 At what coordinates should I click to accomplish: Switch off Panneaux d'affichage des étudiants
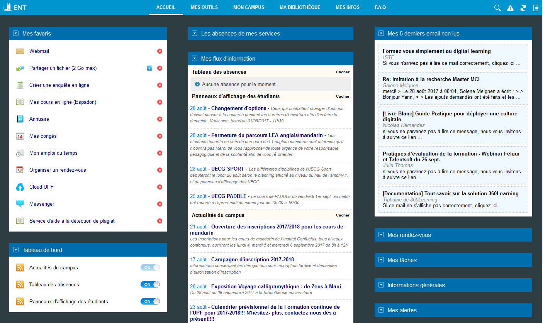tap(150, 301)
